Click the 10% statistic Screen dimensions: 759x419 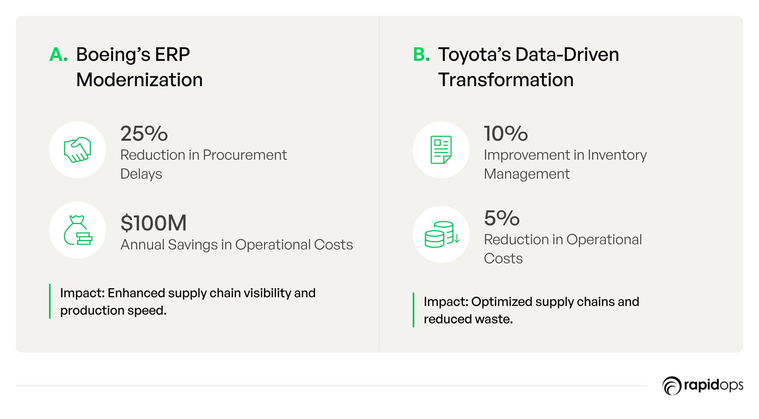coord(506,134)
